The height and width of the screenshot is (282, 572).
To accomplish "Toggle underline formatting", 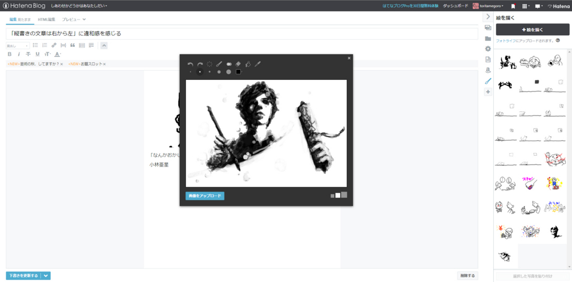I will pos(37,54).
